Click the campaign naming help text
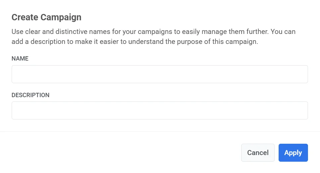 click(153, 37)
